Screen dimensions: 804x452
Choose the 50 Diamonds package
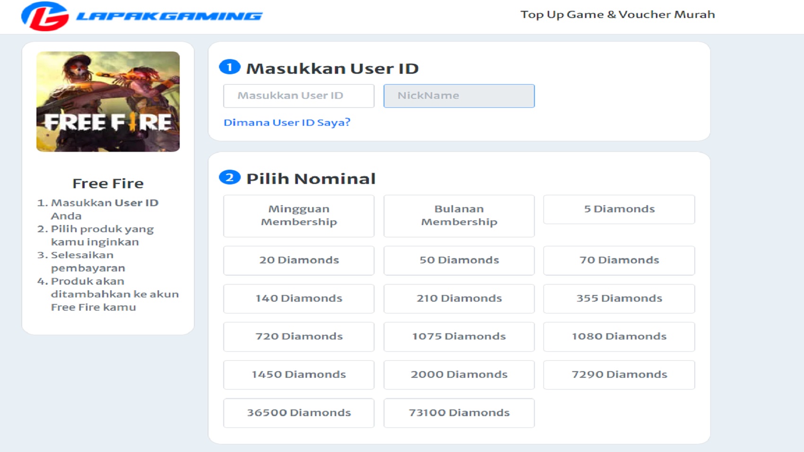[x=458, y=260]
